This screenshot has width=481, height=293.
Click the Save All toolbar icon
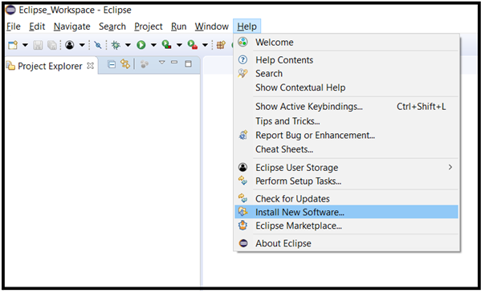point(52,45)
